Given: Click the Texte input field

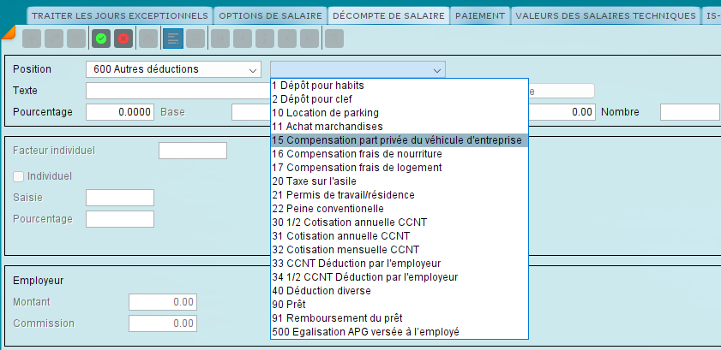Looking at the screenshot, I should (x=178, y=91).
